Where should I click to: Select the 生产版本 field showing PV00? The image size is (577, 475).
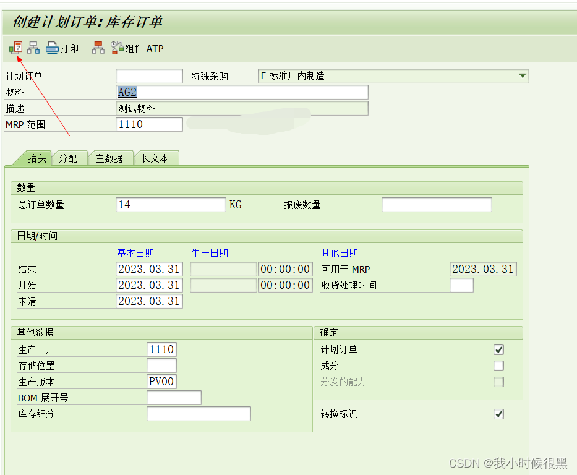coord(161,382)
